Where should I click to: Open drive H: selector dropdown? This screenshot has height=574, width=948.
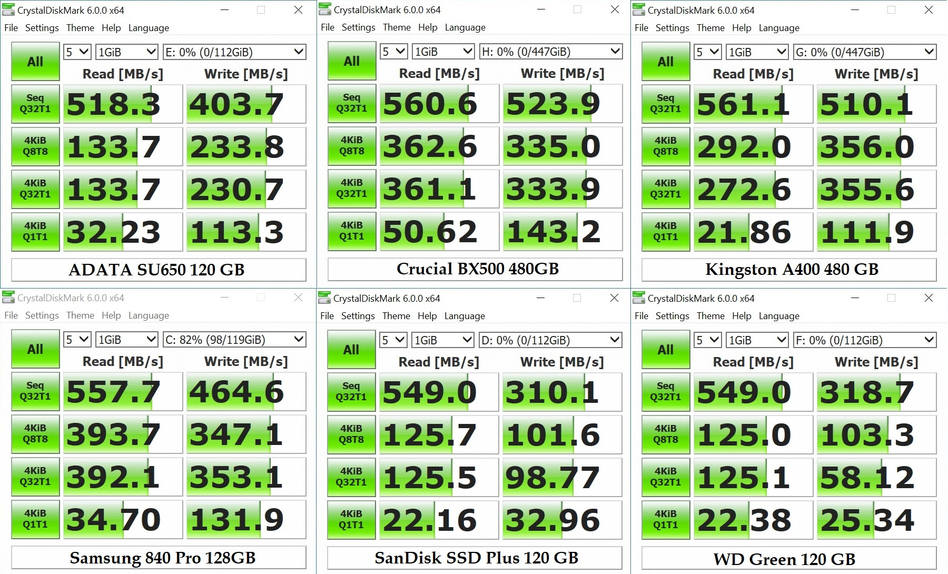[x=551, y=51]
